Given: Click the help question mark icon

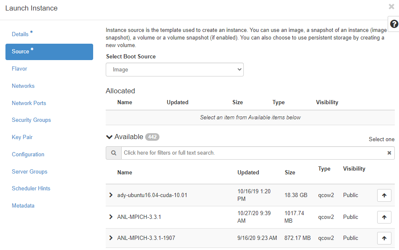Looking at the screenshot, I should pos(394,24).
